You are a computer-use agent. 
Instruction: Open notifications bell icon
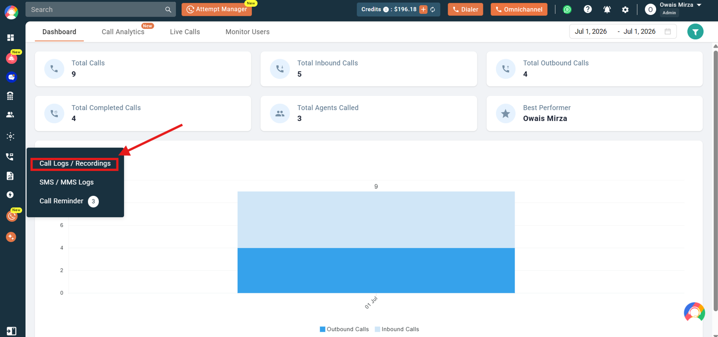click(607, 9)
